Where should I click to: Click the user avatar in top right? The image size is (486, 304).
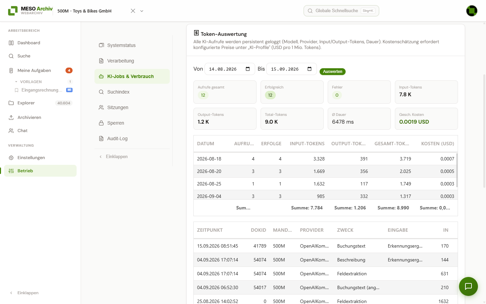pos(471,11)
